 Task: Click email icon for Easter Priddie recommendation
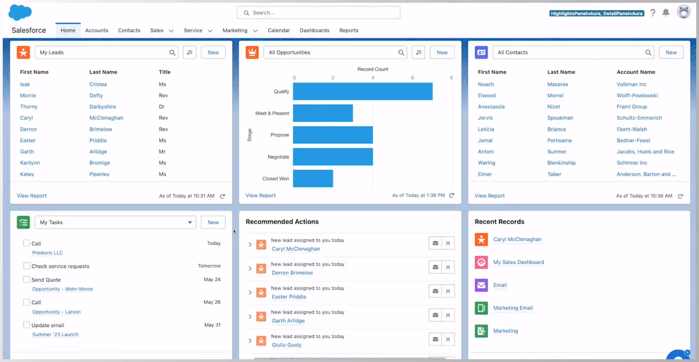click(435, 291)
